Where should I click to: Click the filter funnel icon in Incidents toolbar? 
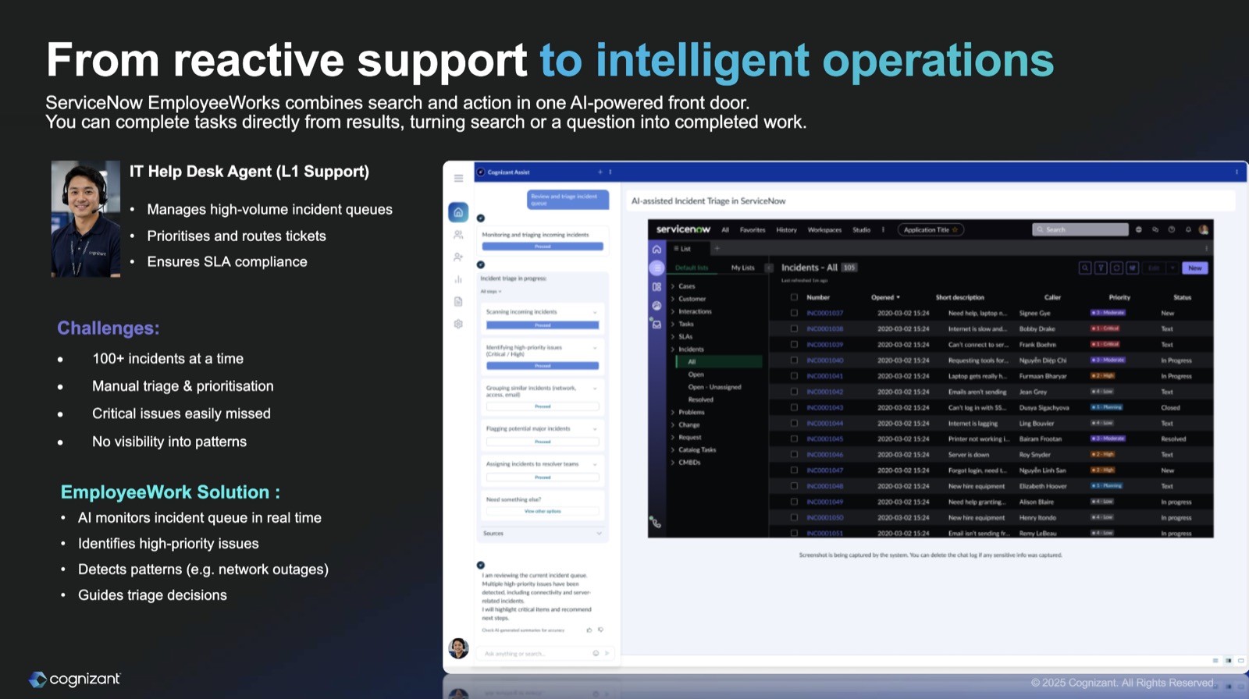1101,268
